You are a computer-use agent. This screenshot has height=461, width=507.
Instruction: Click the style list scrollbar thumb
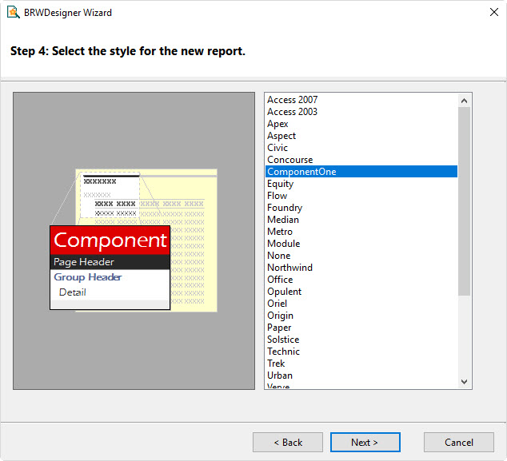[x=464, y=201]
